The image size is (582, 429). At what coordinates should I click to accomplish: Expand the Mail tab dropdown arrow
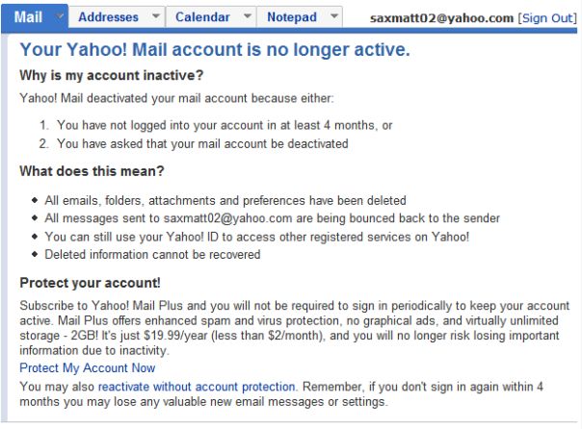click(x=59, y=17)
